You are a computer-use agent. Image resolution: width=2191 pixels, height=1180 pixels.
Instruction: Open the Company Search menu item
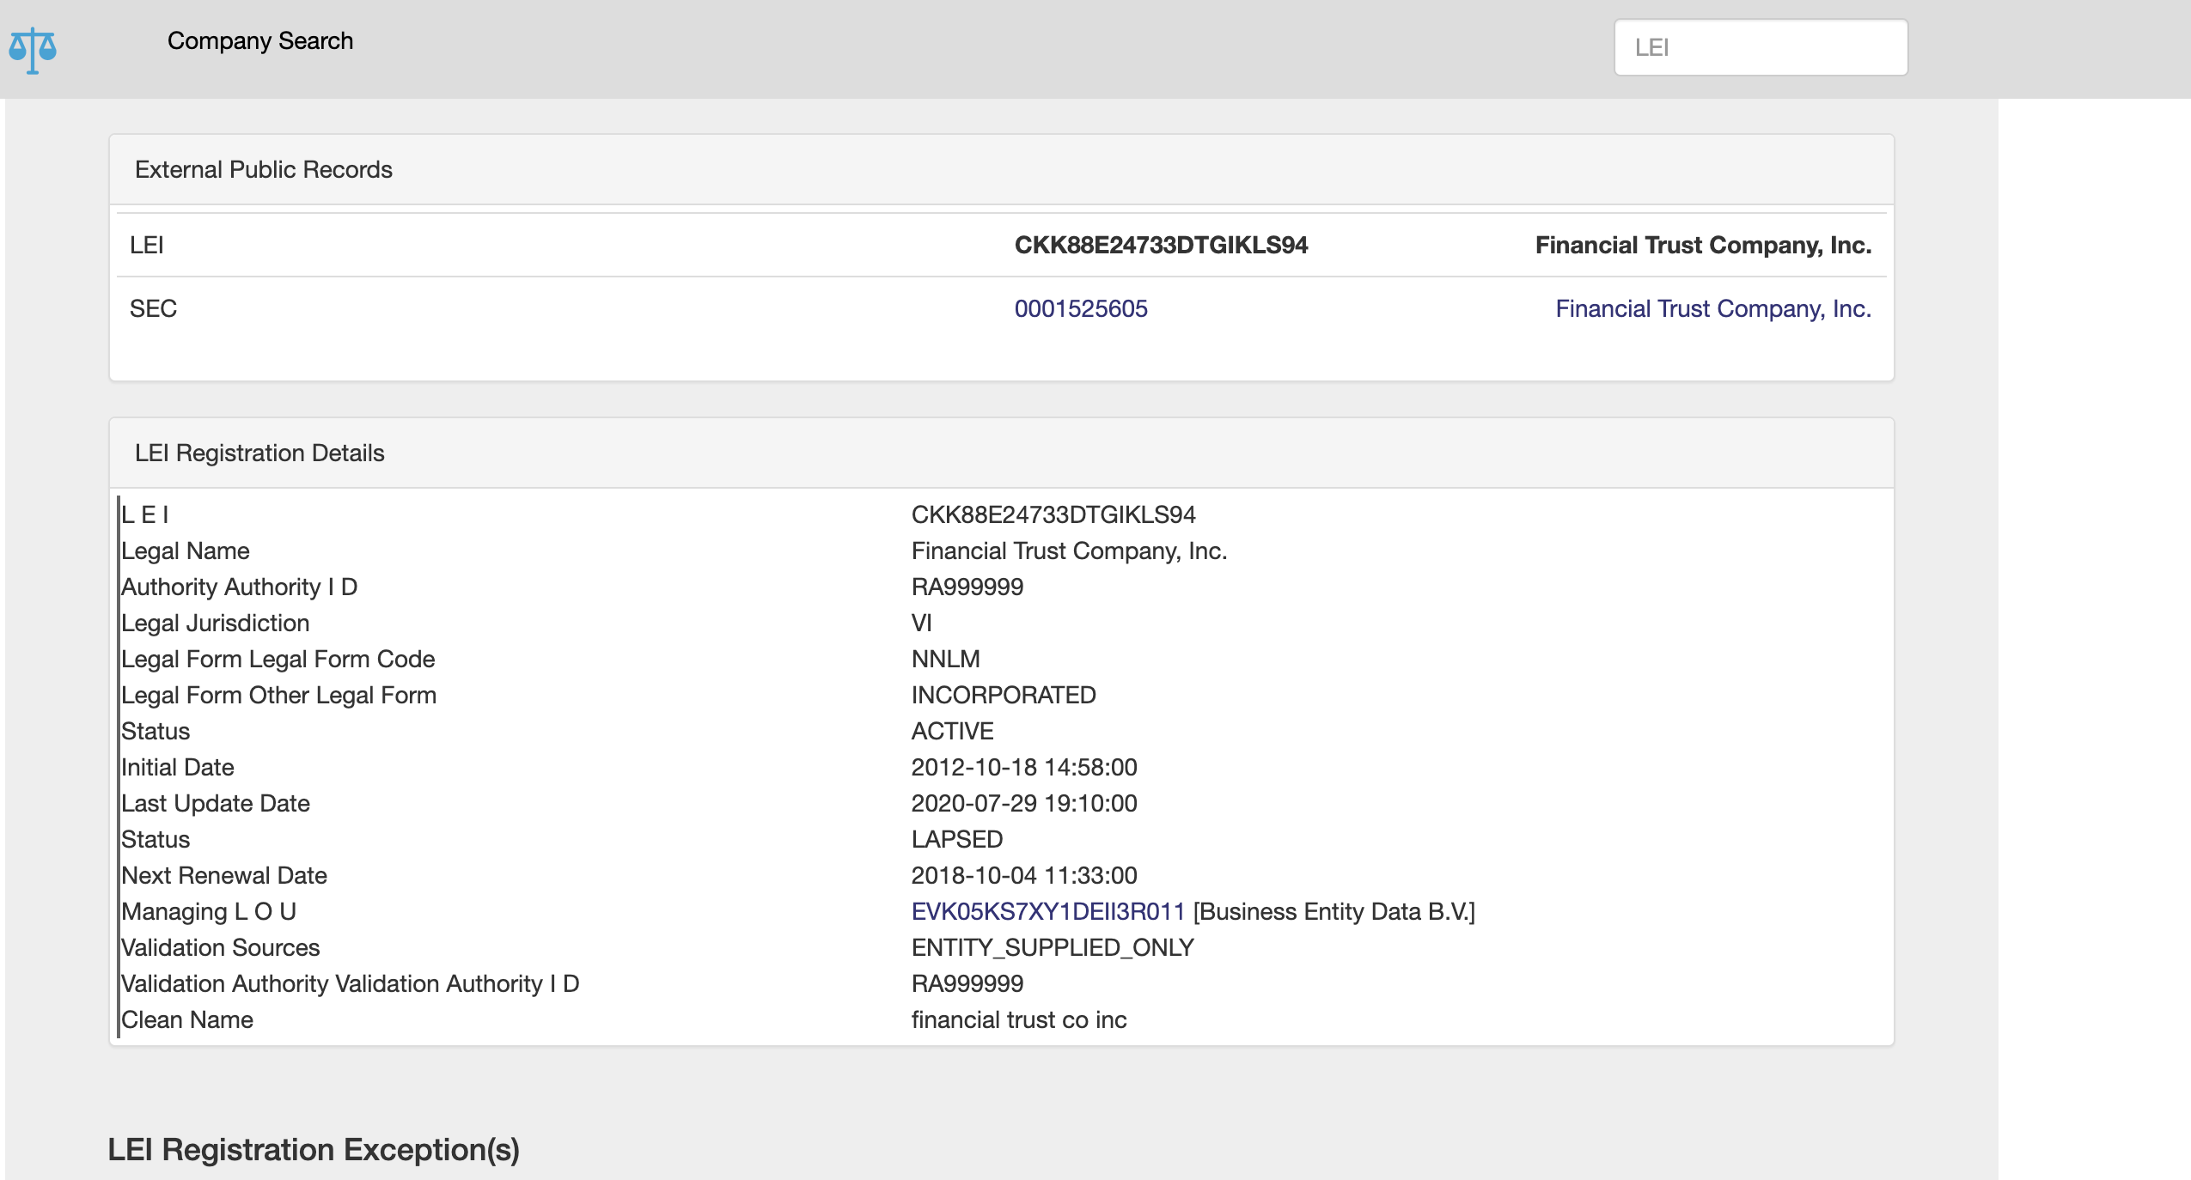click(x=260, y=40)
